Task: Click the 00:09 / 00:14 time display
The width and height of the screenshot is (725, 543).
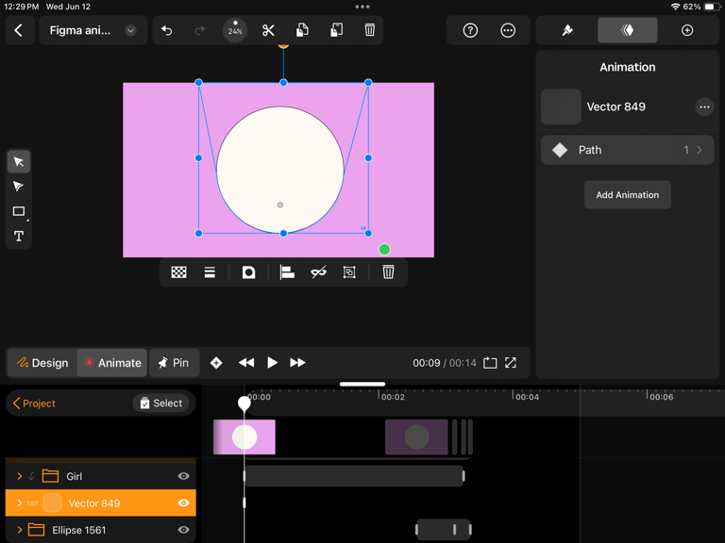Action: point(445,363)
